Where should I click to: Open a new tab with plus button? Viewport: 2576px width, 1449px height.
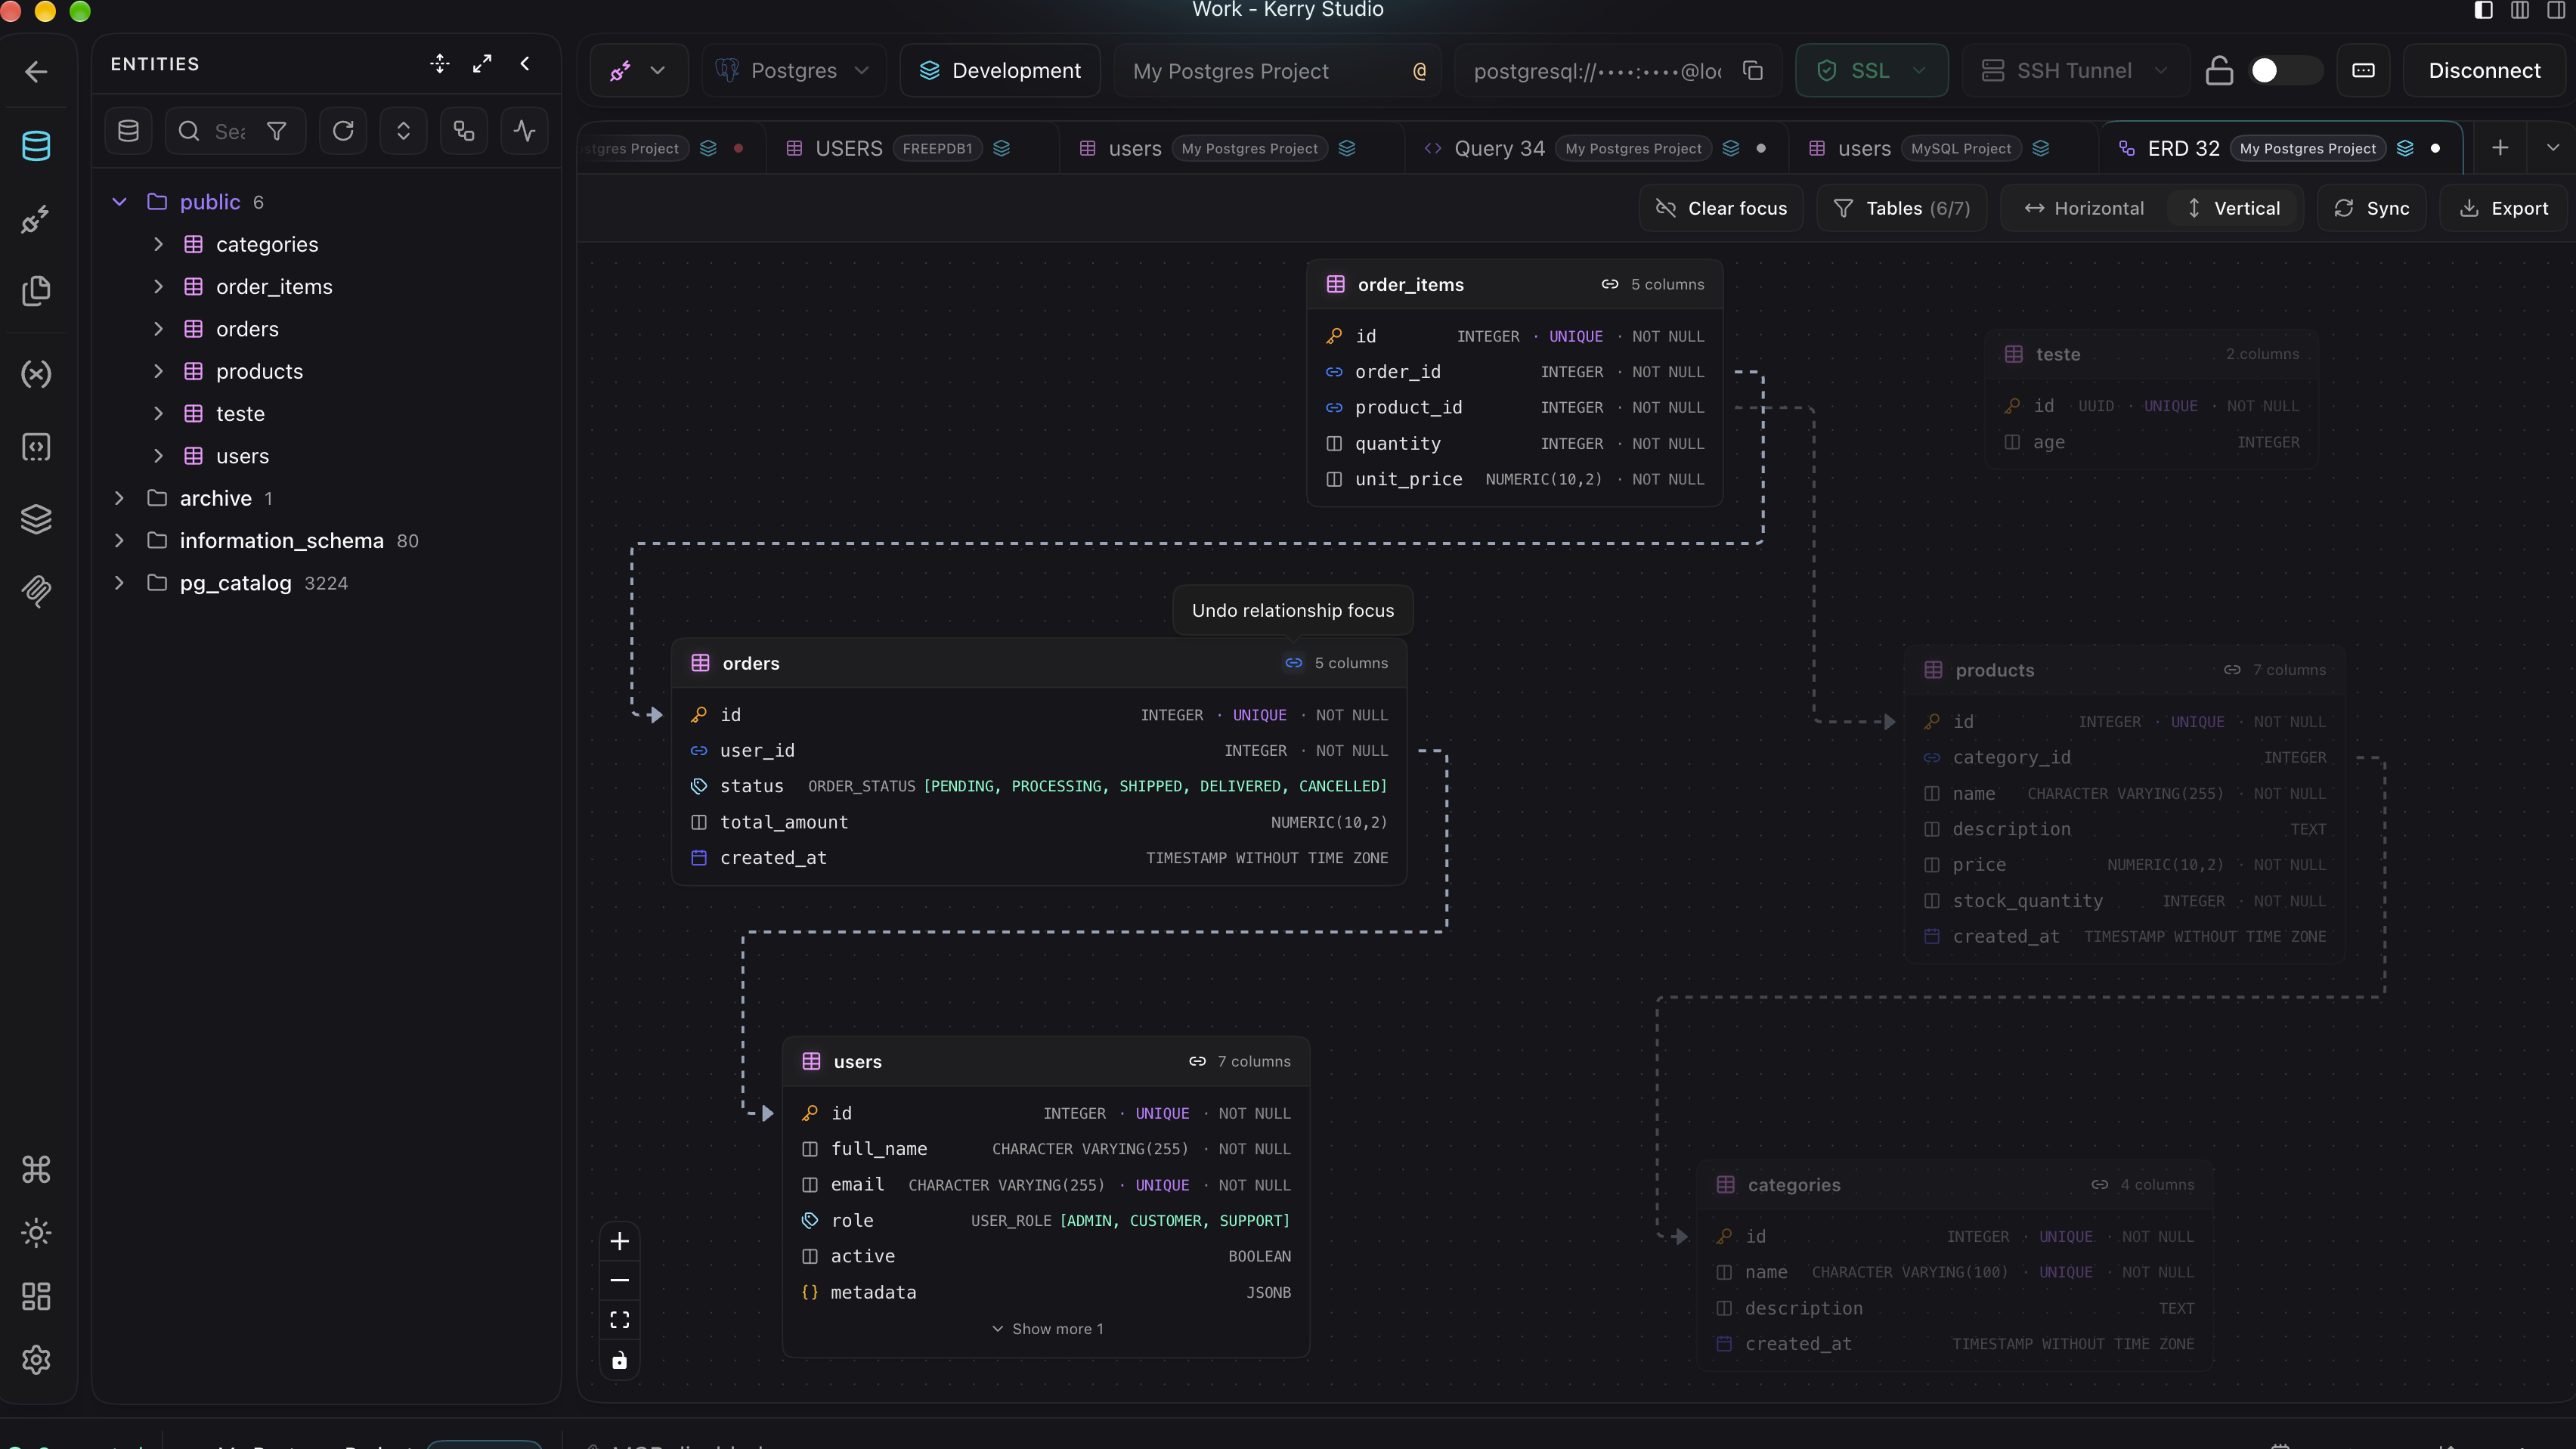pos(2500,148)
